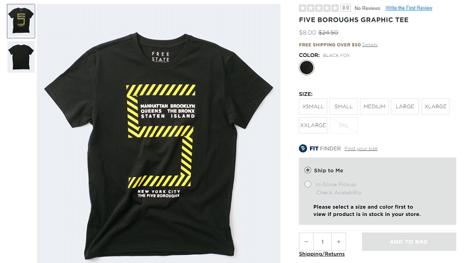465x263 pixels.
Task: Decrease quantity with the minus button
Action: point(306,242)
